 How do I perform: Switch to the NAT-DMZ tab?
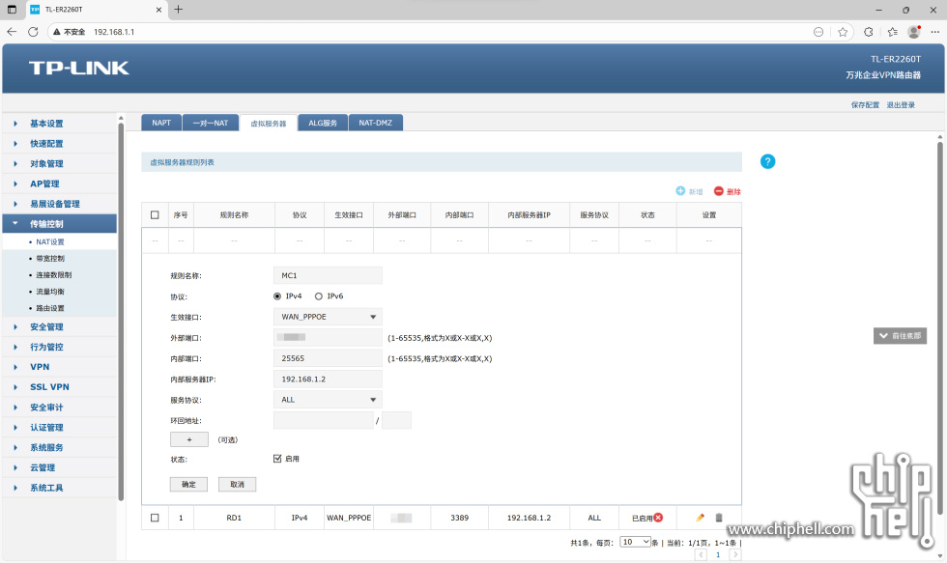(x=375, y=123)
